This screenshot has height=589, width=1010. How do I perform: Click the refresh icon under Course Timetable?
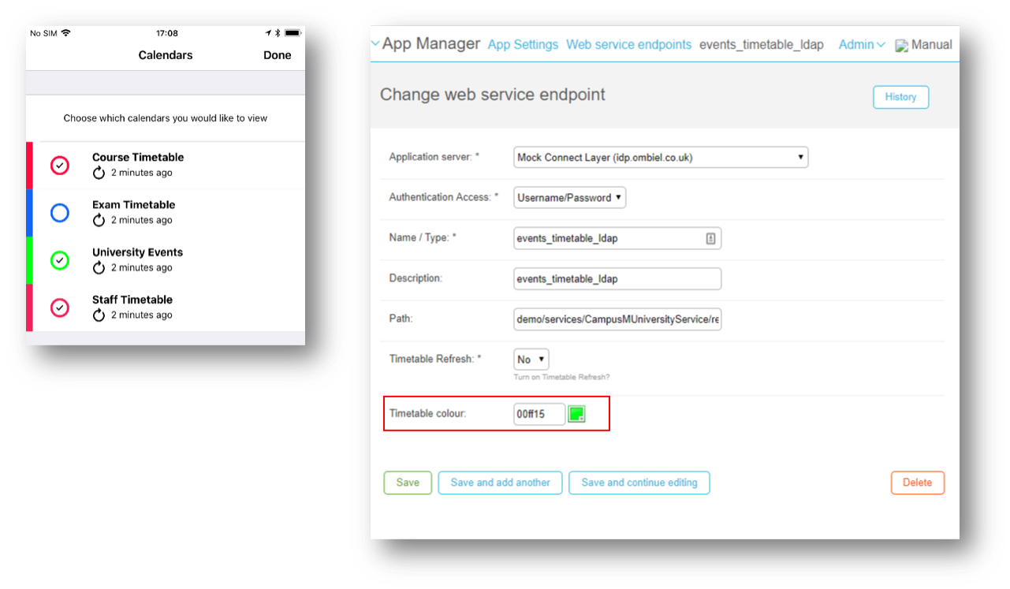click(99, 173)
